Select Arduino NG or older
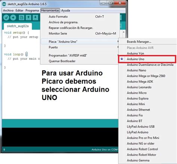The width and height of the screenshot is (177, 164). tap(147, 143)
